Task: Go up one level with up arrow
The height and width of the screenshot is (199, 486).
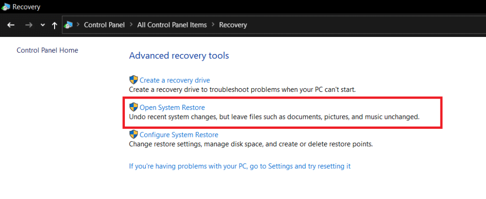Action: point(55,26)
